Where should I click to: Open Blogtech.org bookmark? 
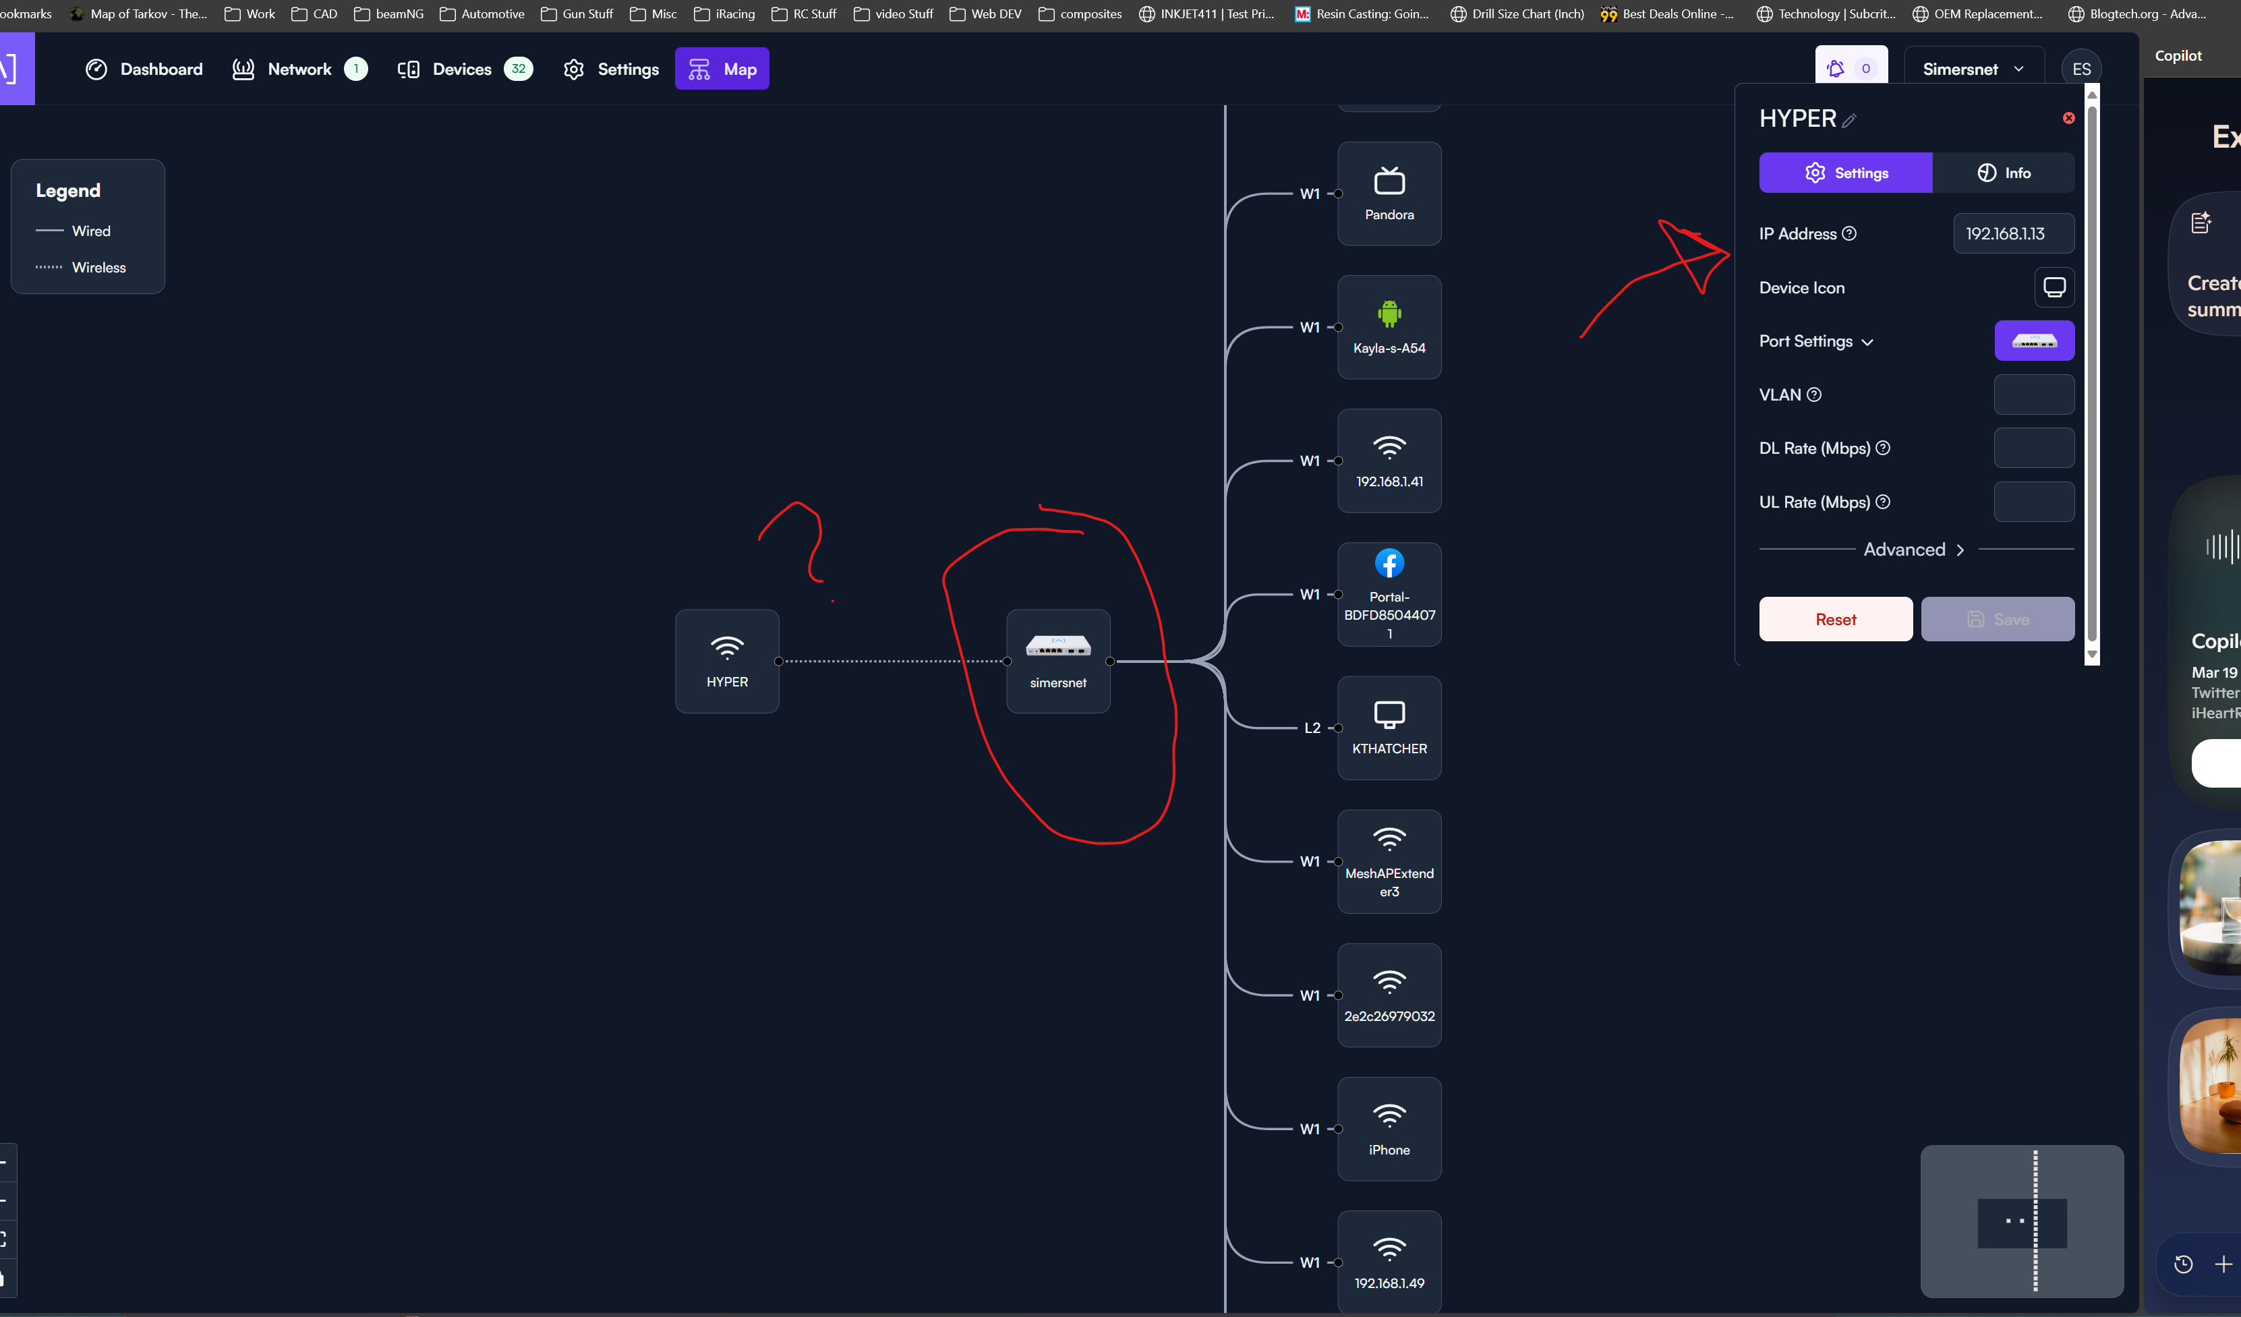pyautogui.click(x=2137, y=13)
